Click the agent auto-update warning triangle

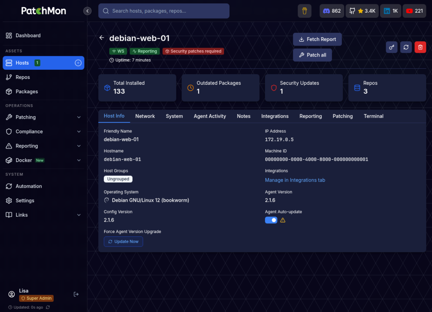coord(283,220)
